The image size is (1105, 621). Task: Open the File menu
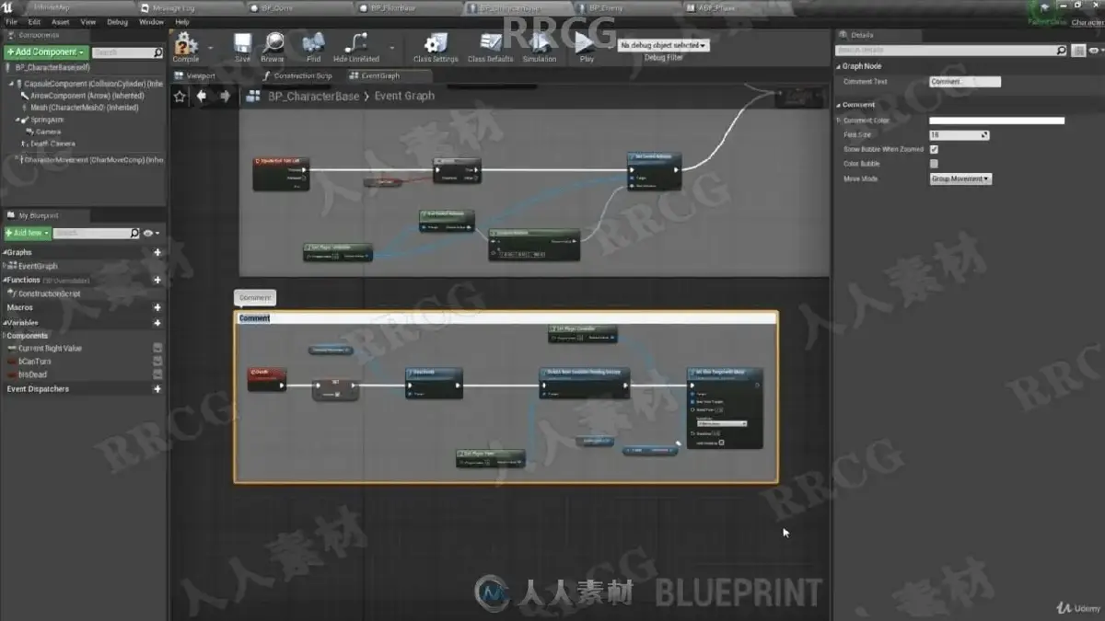(11, 21)
